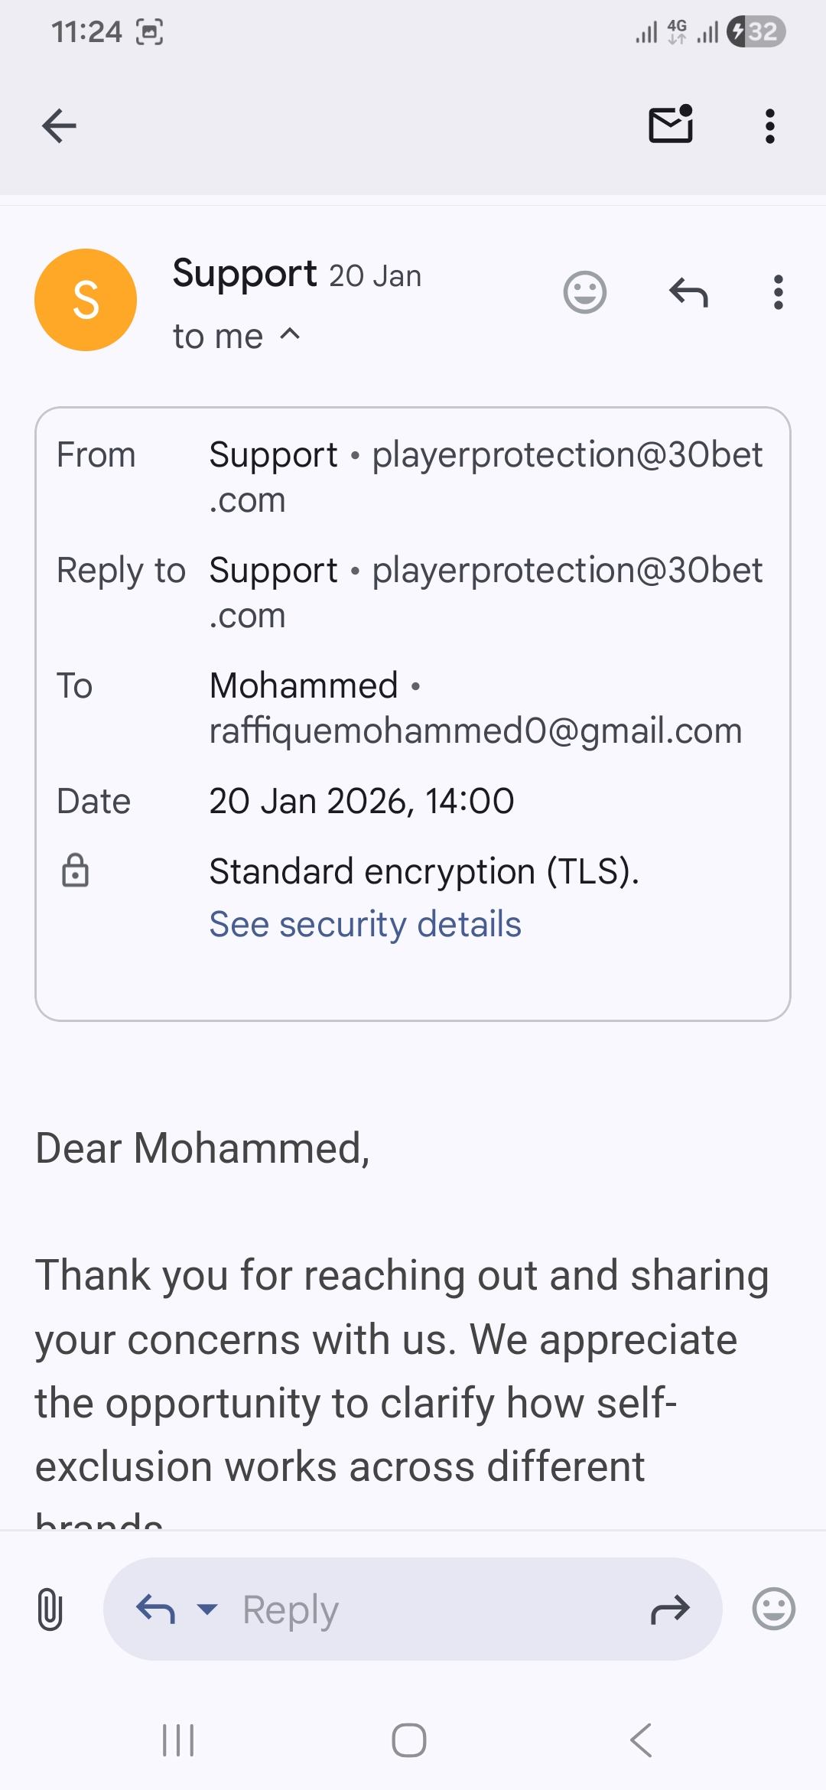Open emoji picker beside reply box
Viewport: 826px width, 1790px height.
point(774,1609)
